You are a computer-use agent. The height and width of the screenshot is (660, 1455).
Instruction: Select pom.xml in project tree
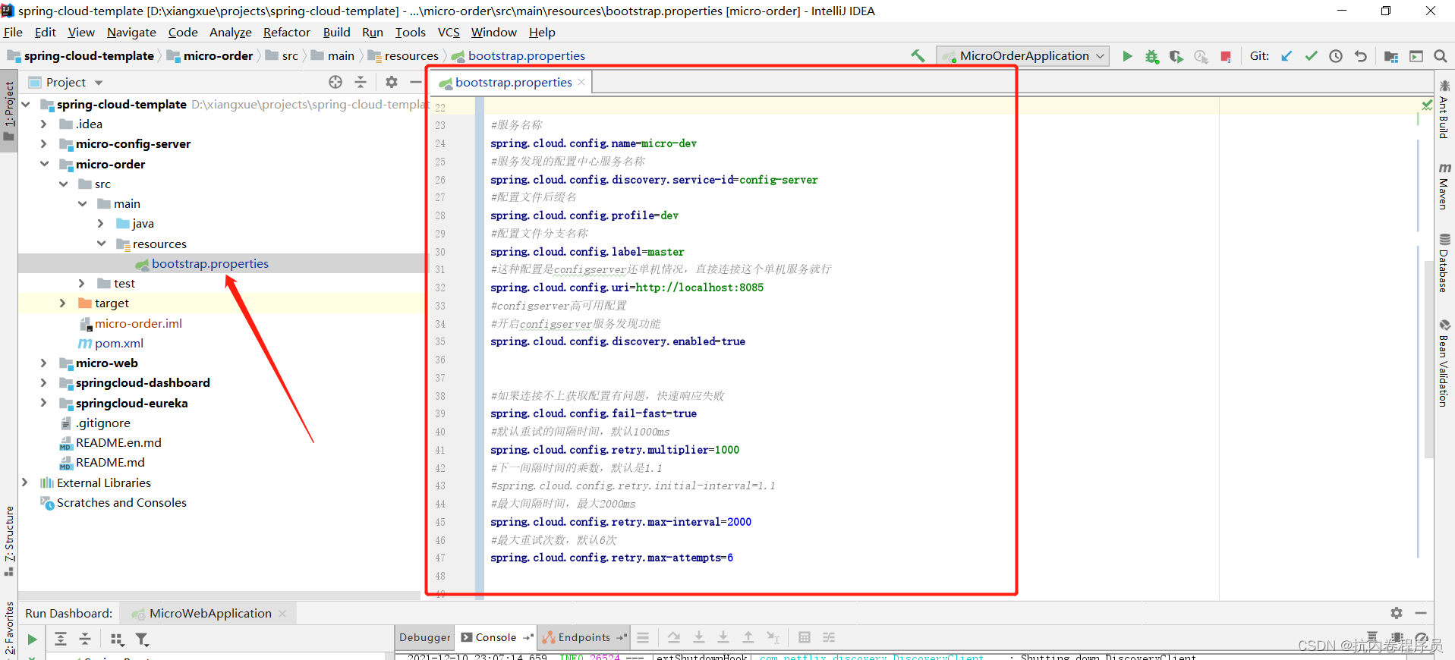click(x=119, y=343)
